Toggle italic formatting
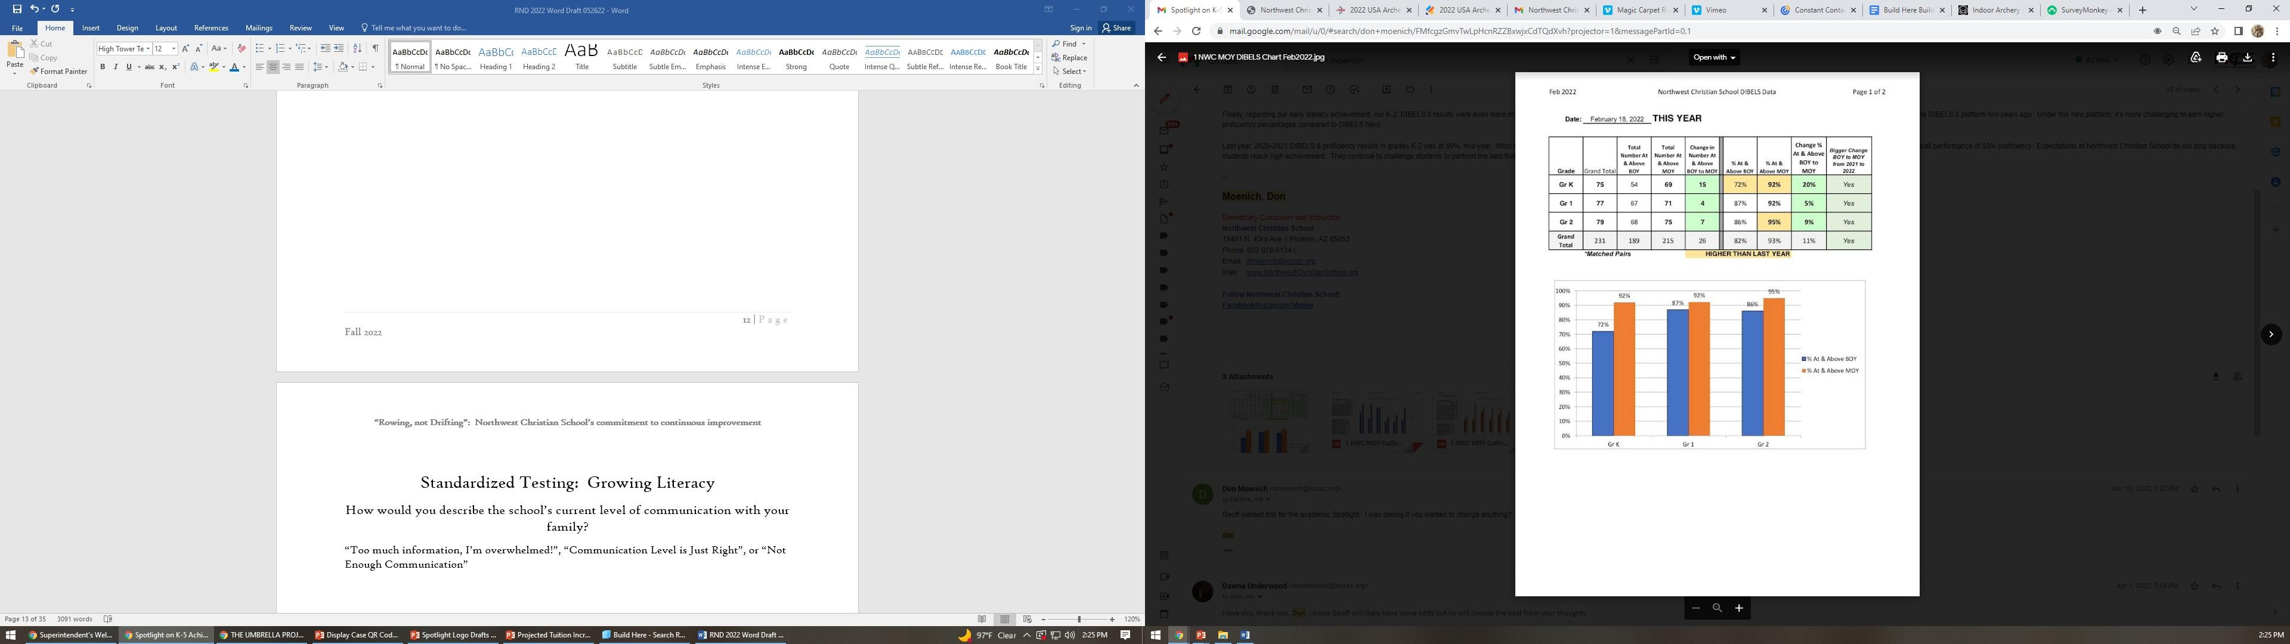 pyautogui.click(x=116, y=67)
